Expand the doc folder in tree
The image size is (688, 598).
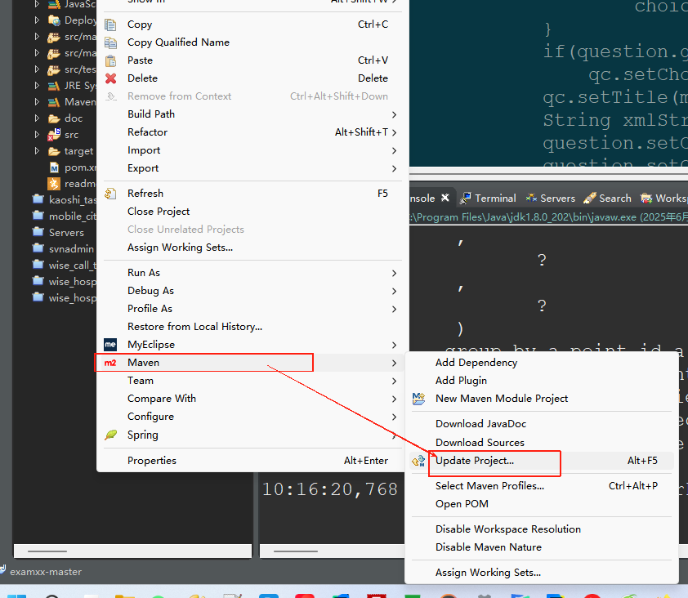(37, 118)
